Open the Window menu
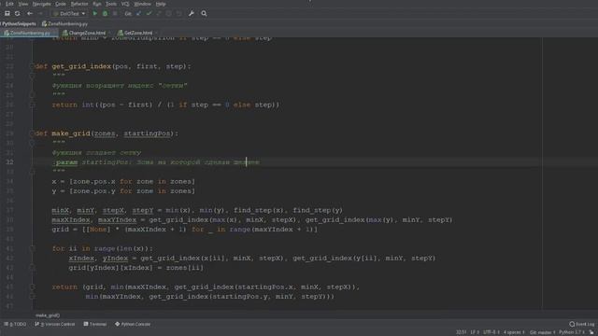 point(142,4)
